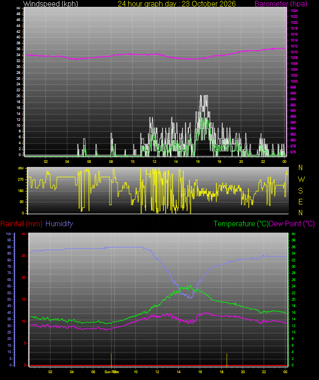Select the 'Rainfall (mm)' legend label
319x380 pixels.
(21, 224)
